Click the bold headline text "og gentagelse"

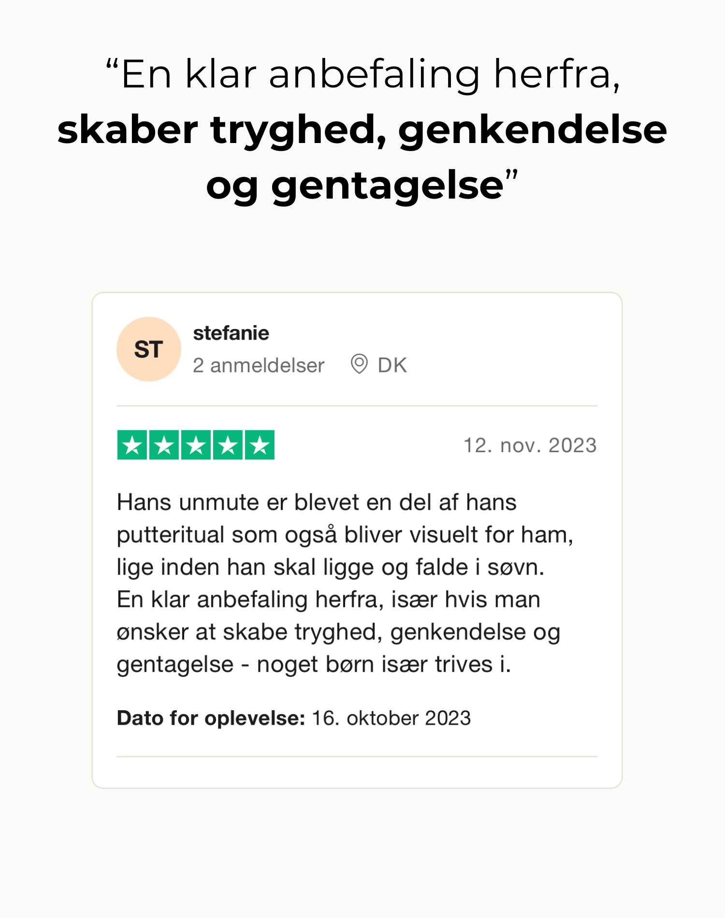tap(355, 186)
